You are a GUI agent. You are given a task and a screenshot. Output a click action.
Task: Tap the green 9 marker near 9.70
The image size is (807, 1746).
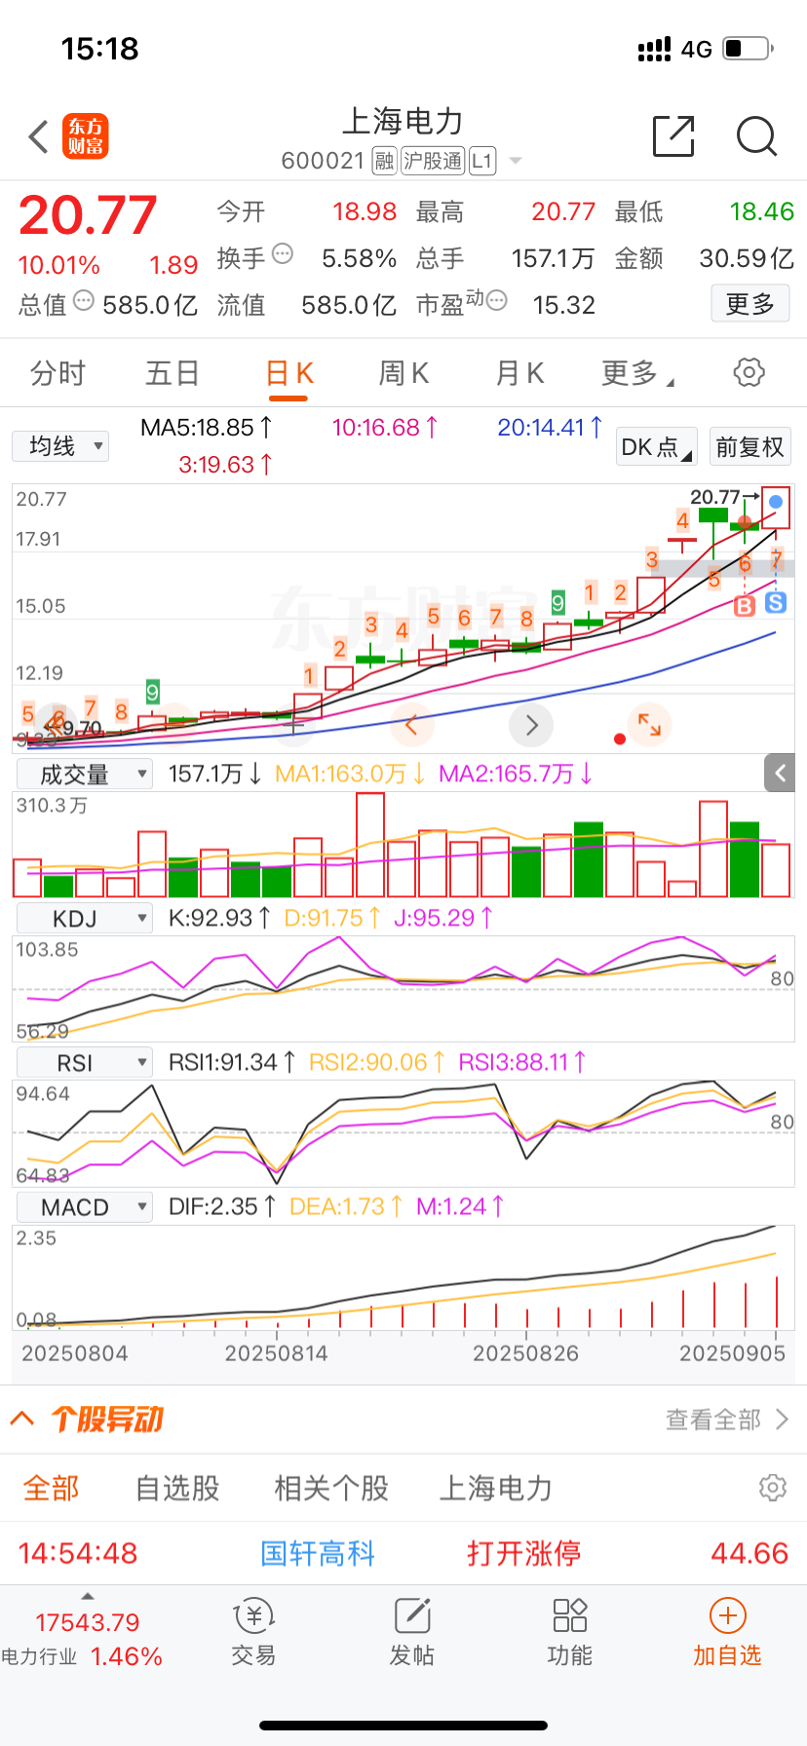click(x=152, y=692)
